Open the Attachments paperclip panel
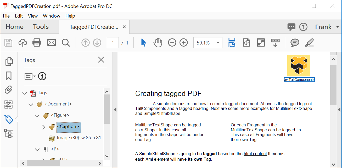 (9, 90)
